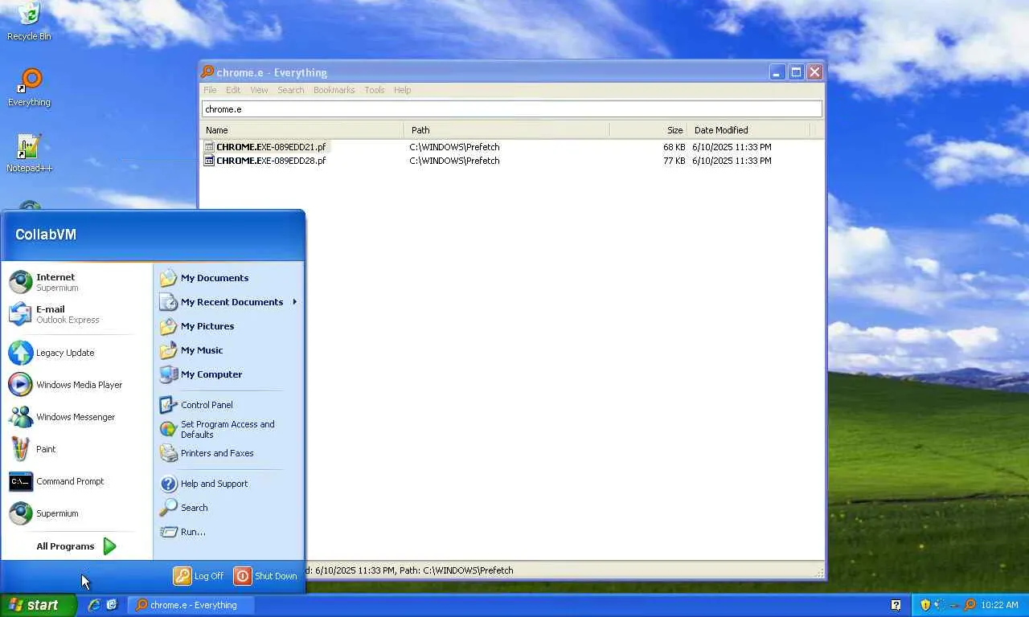
Task: Expand All Programs list
Action: click(77, 546)
